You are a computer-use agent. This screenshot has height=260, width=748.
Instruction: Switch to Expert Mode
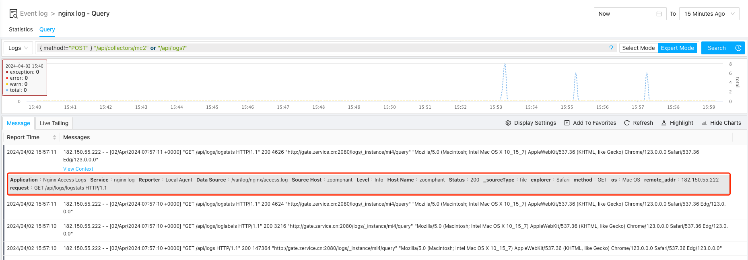[x=677, y=48]
